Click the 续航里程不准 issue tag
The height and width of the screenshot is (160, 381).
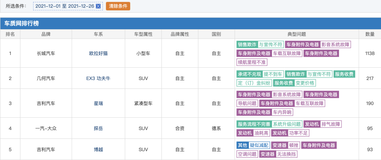pyautogui.click(x=252, y=62)
